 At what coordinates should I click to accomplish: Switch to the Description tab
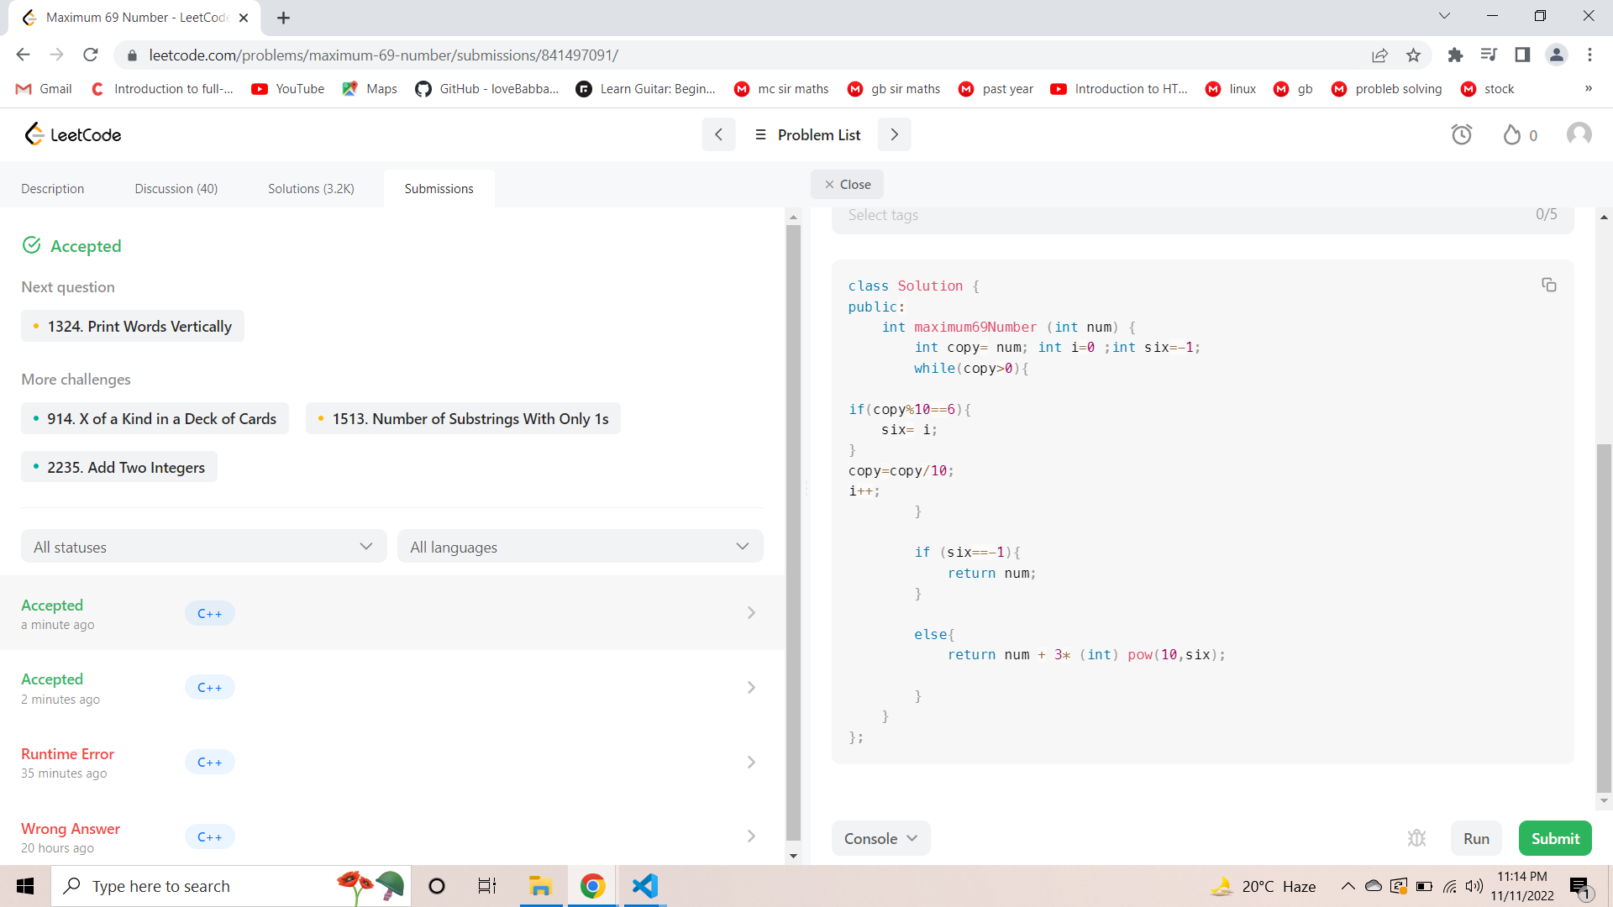point(52,188)
